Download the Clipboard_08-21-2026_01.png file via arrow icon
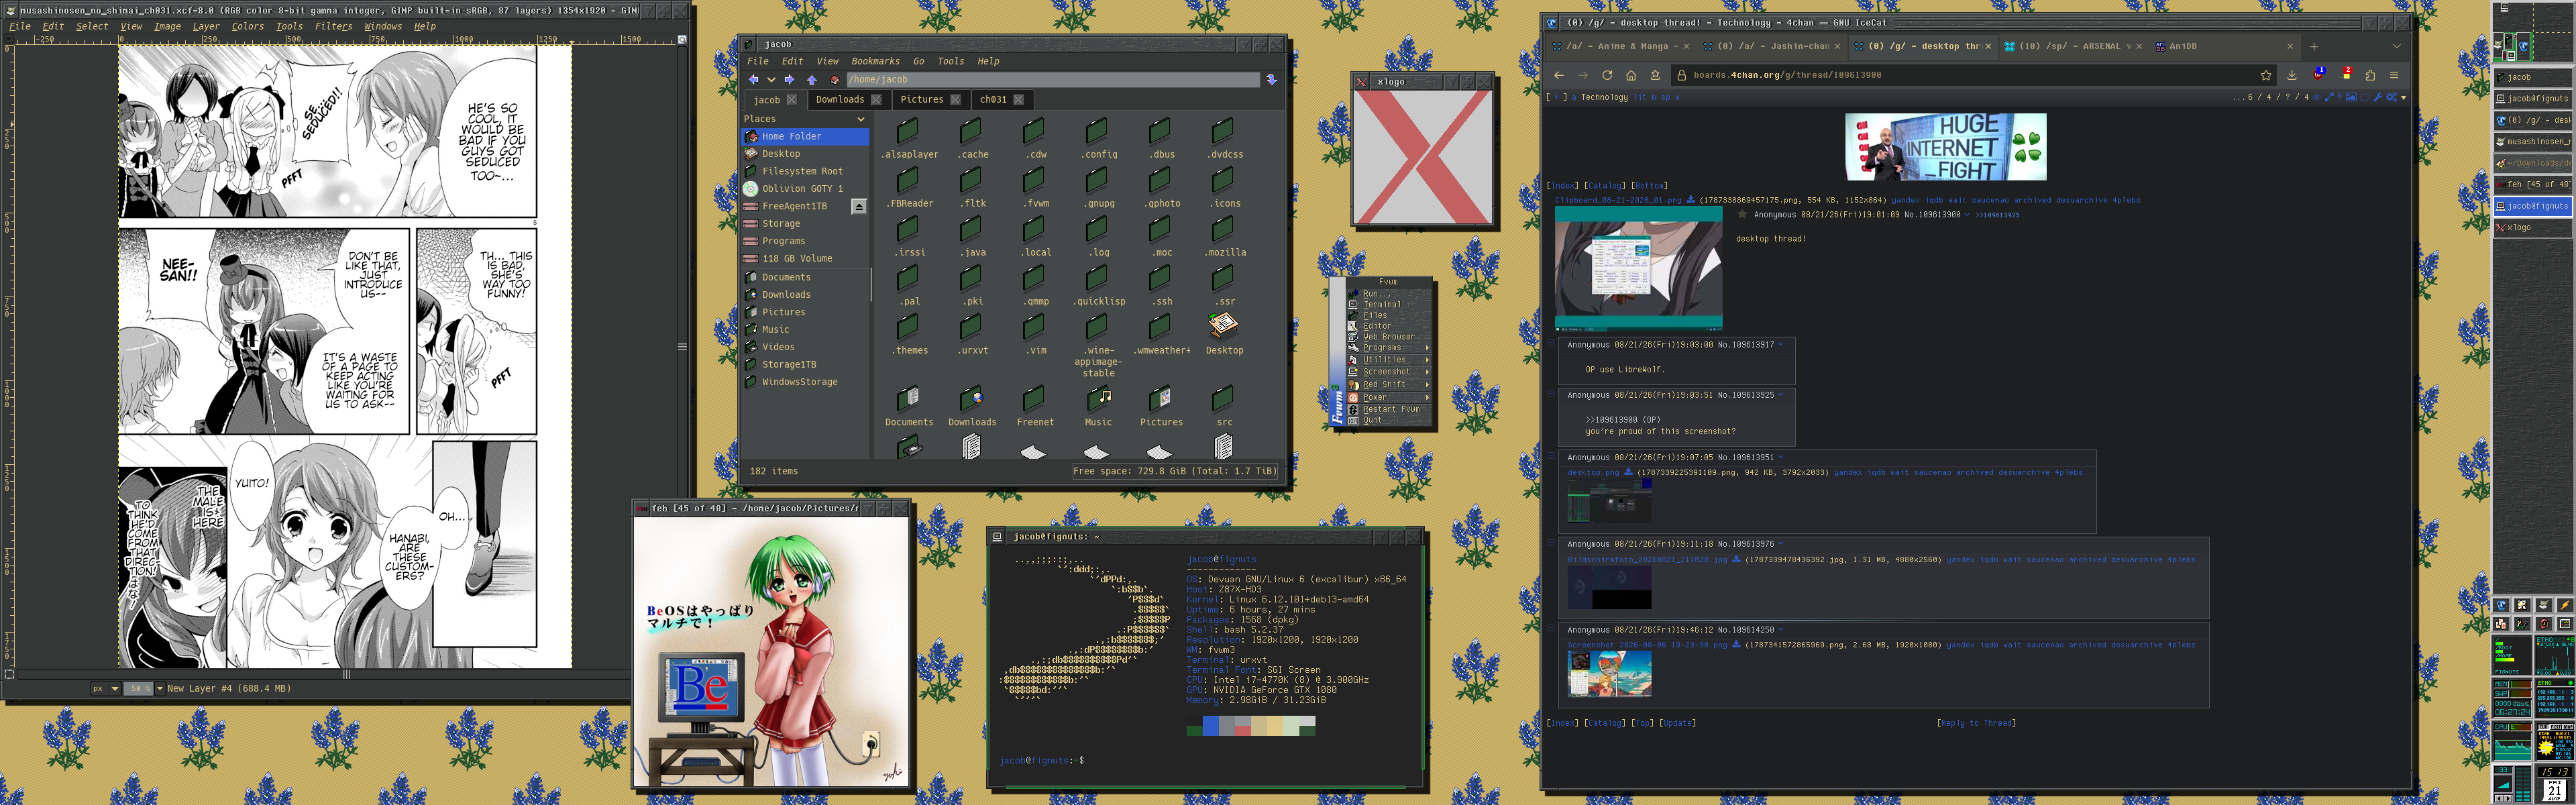The width and height of the screenshot is (2576, 805). [1691, 200]
